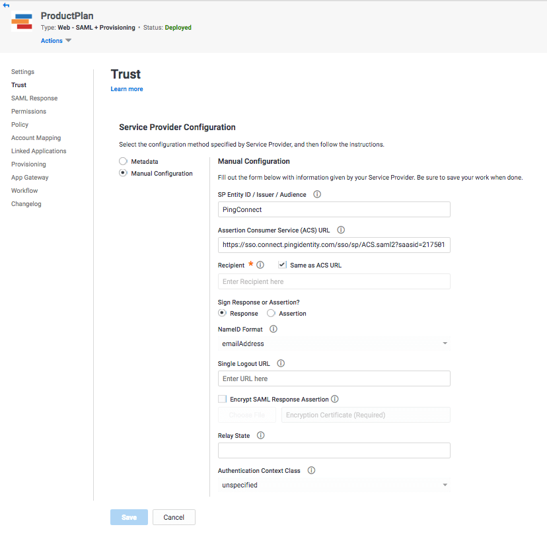Show info for Encrypt SAML Response Assertion
The height and width of the screenshot is (535, 547).
(x=334, y=399)
